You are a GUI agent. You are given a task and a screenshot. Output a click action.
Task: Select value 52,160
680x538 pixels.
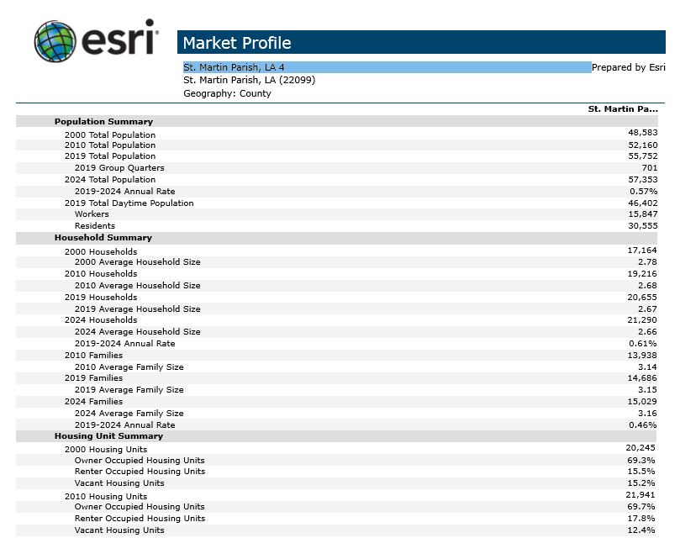point(643,145)
